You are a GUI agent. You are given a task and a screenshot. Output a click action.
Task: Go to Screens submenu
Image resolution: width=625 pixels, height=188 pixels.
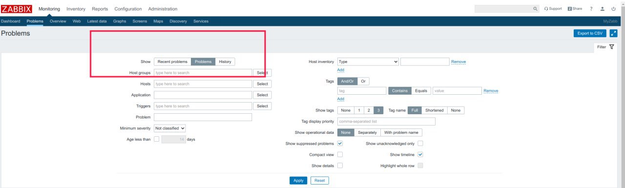pyautogui.click(x=140, y=21)
